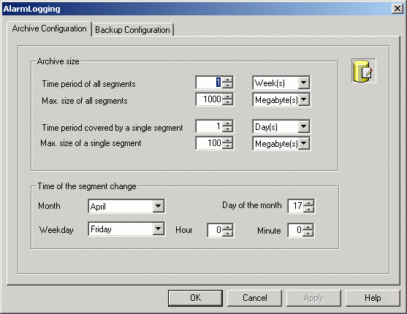Open Help for AlarmLogging dialog

point(373,298)
